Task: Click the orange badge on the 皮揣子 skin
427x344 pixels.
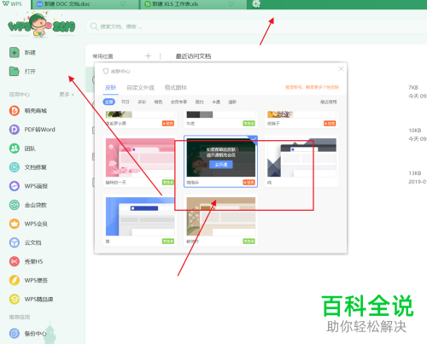Action: pos(330,123)
